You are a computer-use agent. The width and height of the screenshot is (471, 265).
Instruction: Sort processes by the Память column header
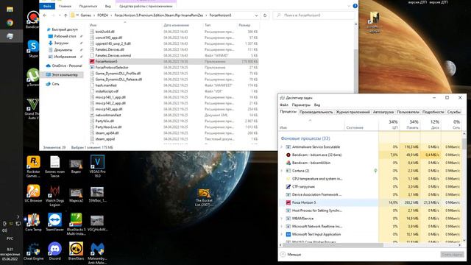(410, 124)
